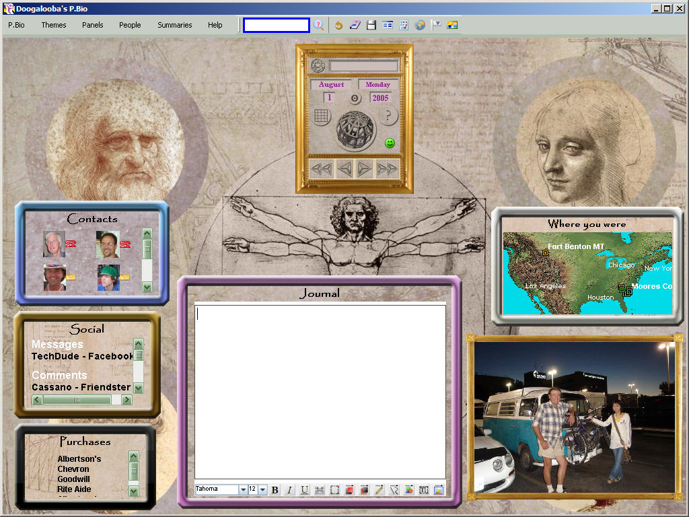
Task: Toggle Underline in Journal toolbar
Action: tap(304, 490)
